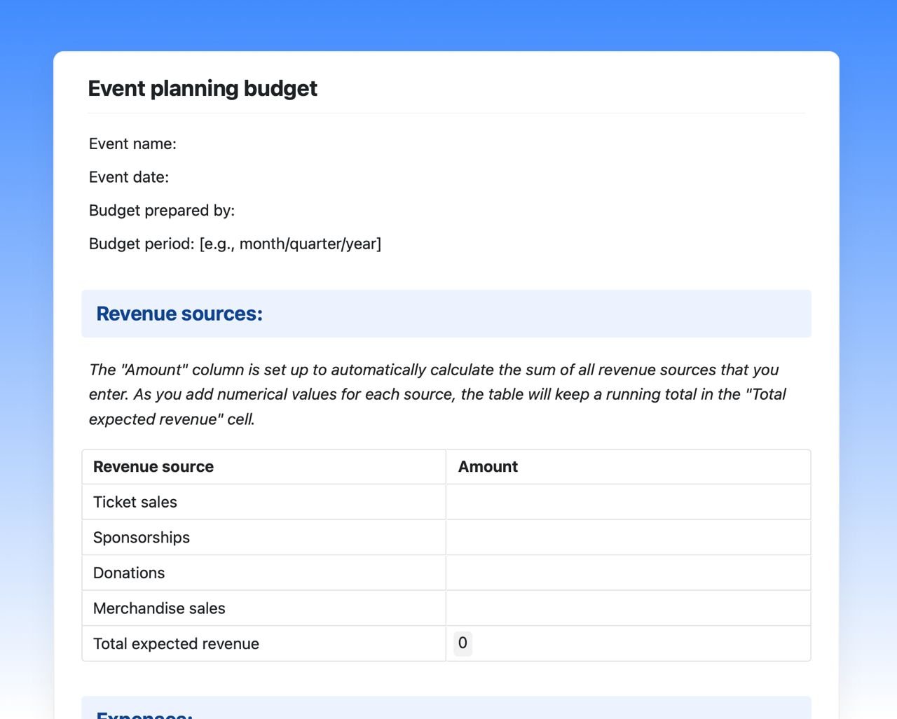Click the "Amount" column header
The width and height of the screenshot is (897, 719).
pos(488,466)
